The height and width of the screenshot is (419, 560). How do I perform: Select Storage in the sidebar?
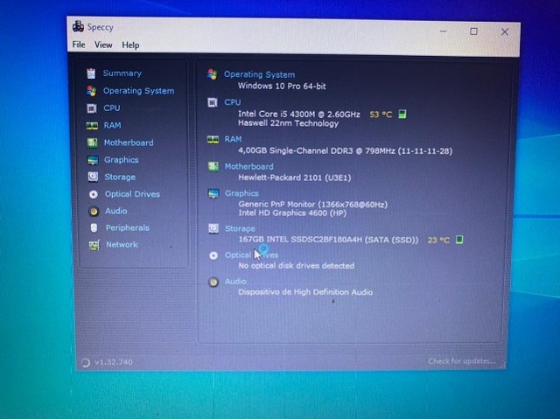[x=120, y=177]
